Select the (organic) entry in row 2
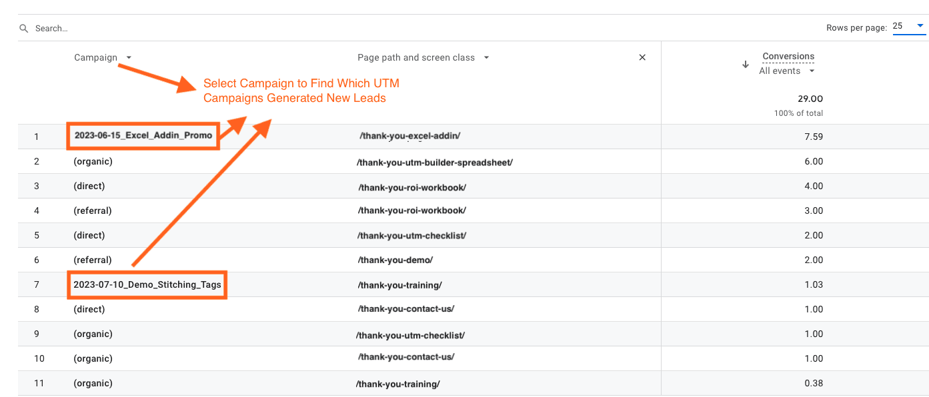The width and height of the screenshot is (929, 397). 92,161
